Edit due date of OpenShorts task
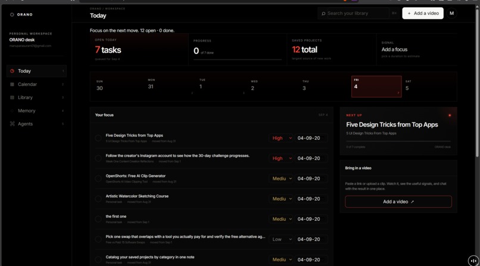This screenshot has width=480, height=266. (311, 179)
